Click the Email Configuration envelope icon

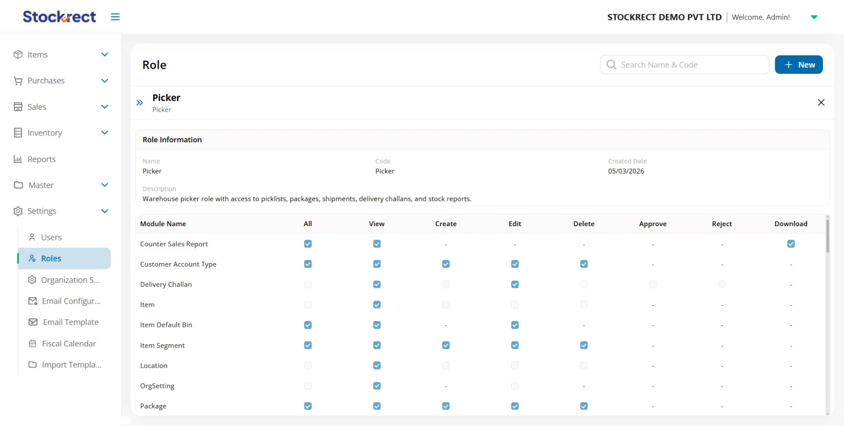click(x=33, y=301)
